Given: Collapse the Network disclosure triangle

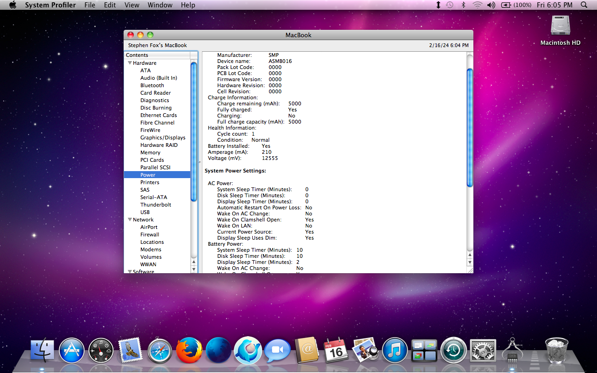Looking at the screenshot, I should point(130,220).
